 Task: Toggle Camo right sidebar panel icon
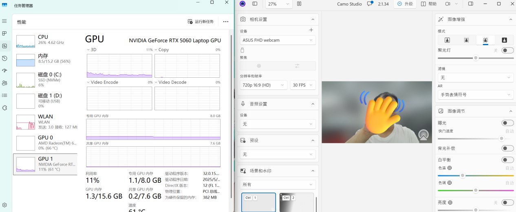pos(471,4)
